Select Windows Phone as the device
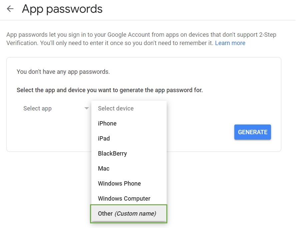This screenshot has width=298, height=228. tap(119, 184)
